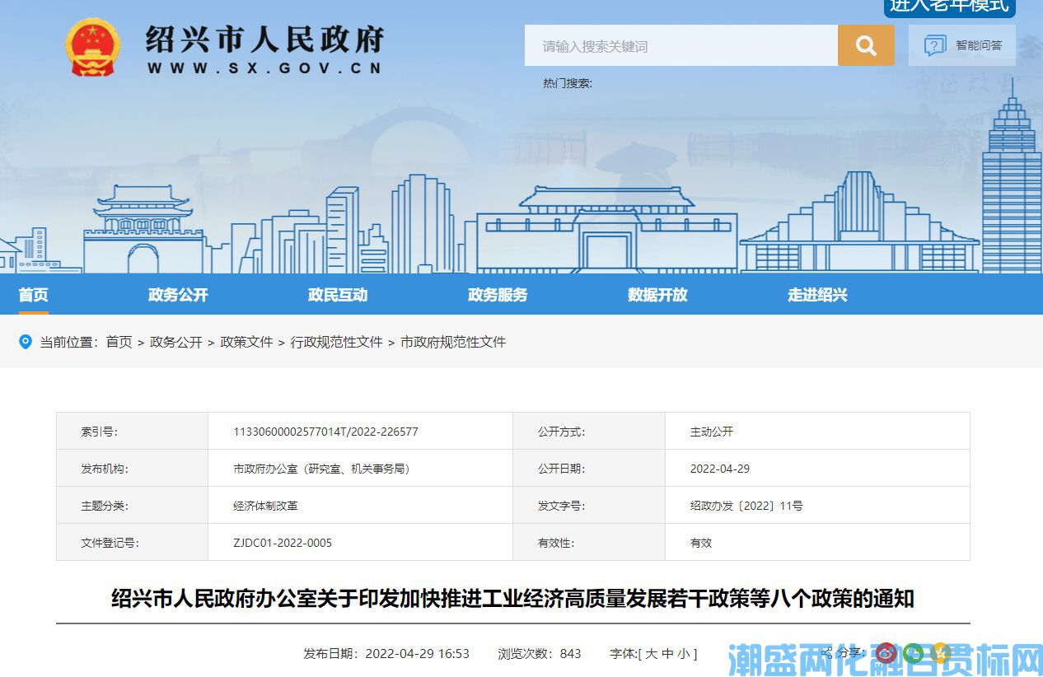1043x677 pixels.
Task: Open the 首页 navigation tab
Action: [x=34, y=295]
